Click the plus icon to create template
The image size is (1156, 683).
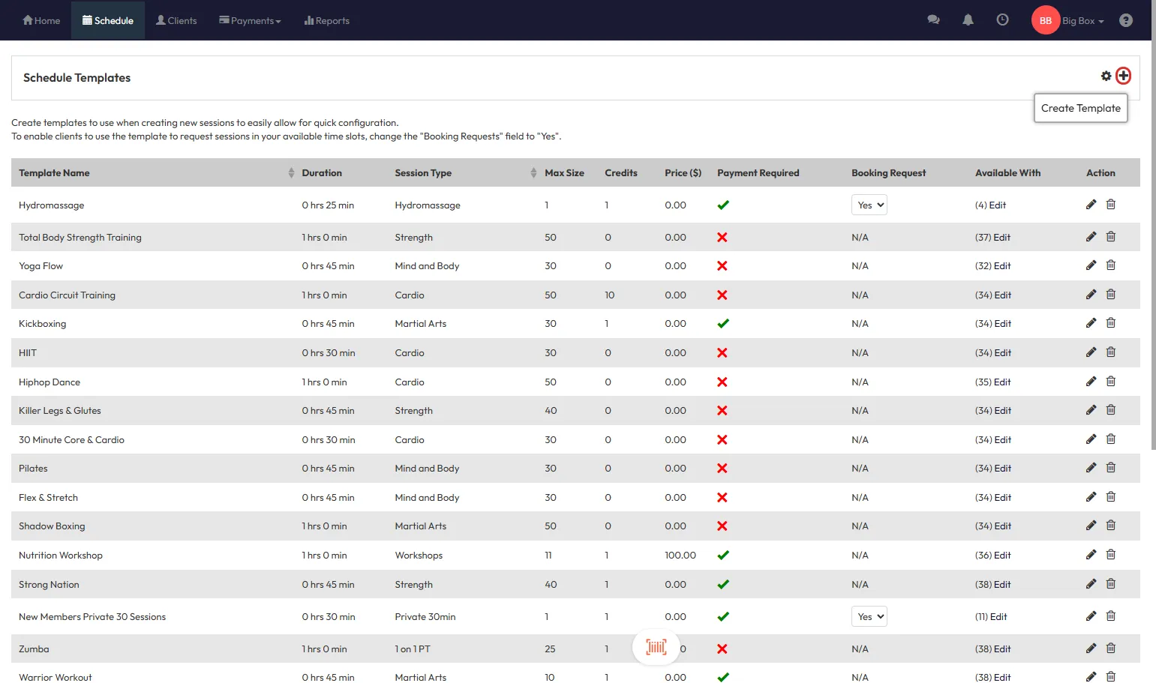(1123, 76)
